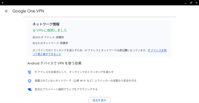The width and height of the screenshot is (199, 103).
Task: Click the window title bar back arrow
Action: pos(3,3)
